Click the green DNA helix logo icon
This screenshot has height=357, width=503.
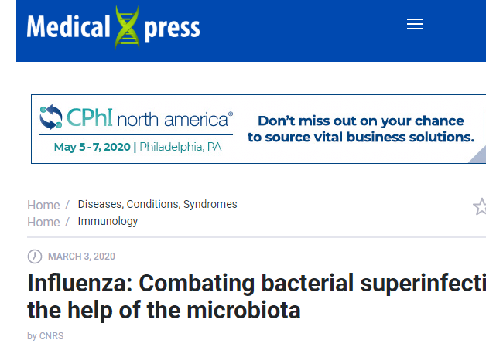click(128, 28)
